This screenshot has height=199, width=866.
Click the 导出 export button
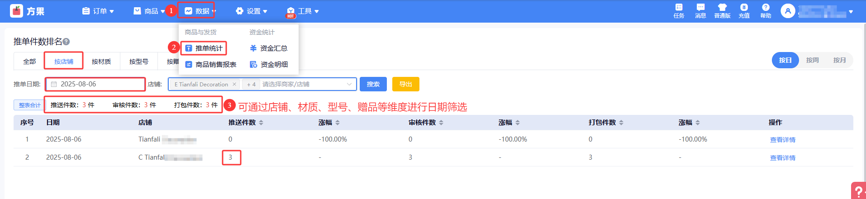(406, 84)
